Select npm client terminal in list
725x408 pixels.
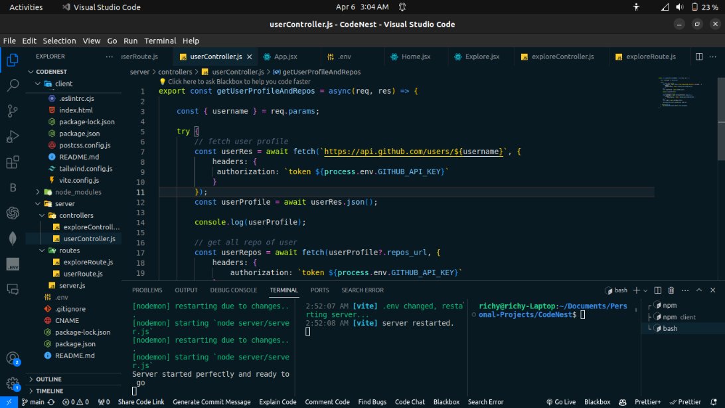[679, 317]
